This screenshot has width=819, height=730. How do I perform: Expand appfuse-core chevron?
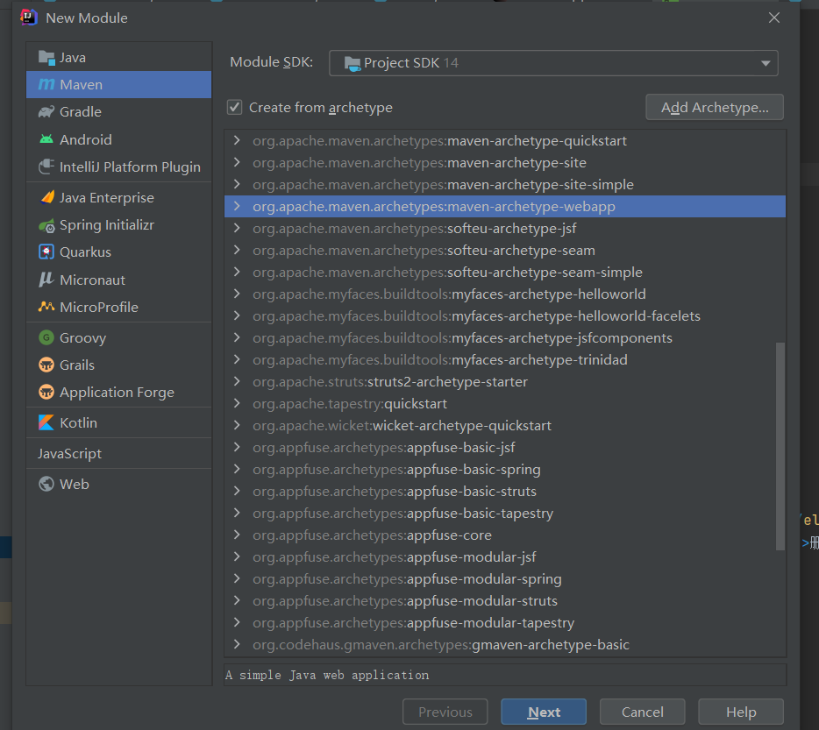(237, 535)
